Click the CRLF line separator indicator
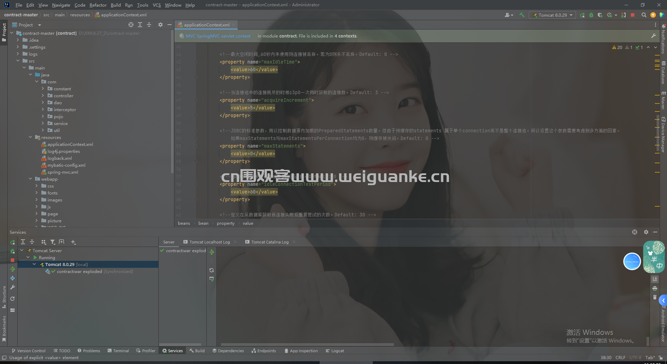The image size is (667, 364). click(x=620, y=357)
